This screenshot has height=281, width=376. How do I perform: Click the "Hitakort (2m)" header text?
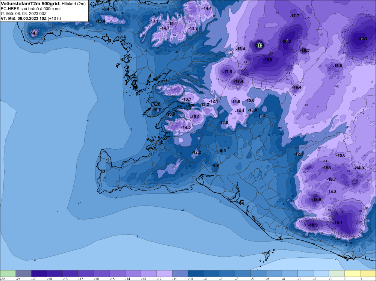pos(74,4)
